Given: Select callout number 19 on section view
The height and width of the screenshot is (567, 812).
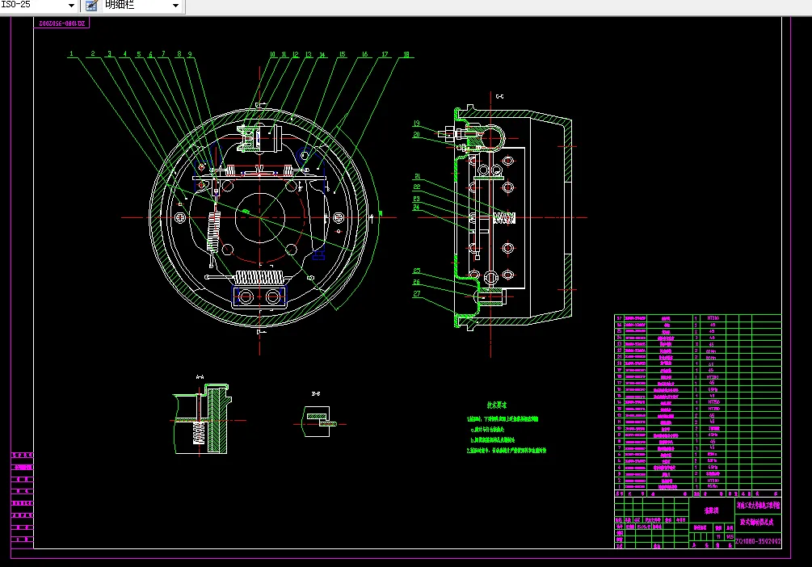Looking at the screenshot, I should point(416,124).
